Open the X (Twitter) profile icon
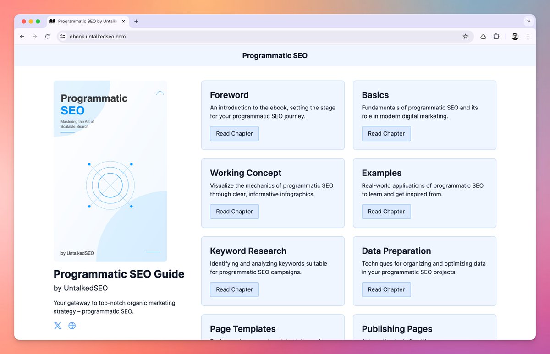The height and width of the screenshot is (354, 550). (58, 326)
